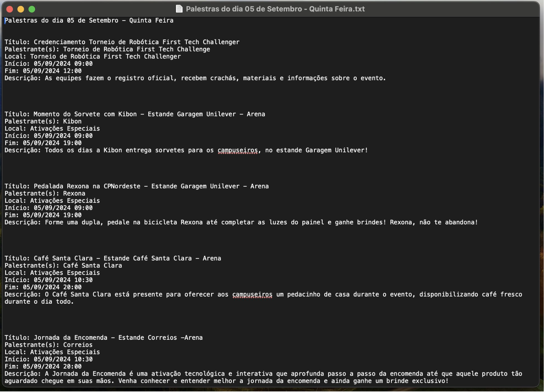
Task: Click the Início line of the Jornada da Encomenda entry
Action: (49, 359)
